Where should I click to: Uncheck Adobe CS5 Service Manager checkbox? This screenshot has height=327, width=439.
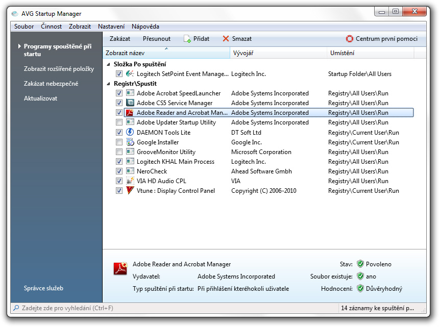[x=119, y=103]
